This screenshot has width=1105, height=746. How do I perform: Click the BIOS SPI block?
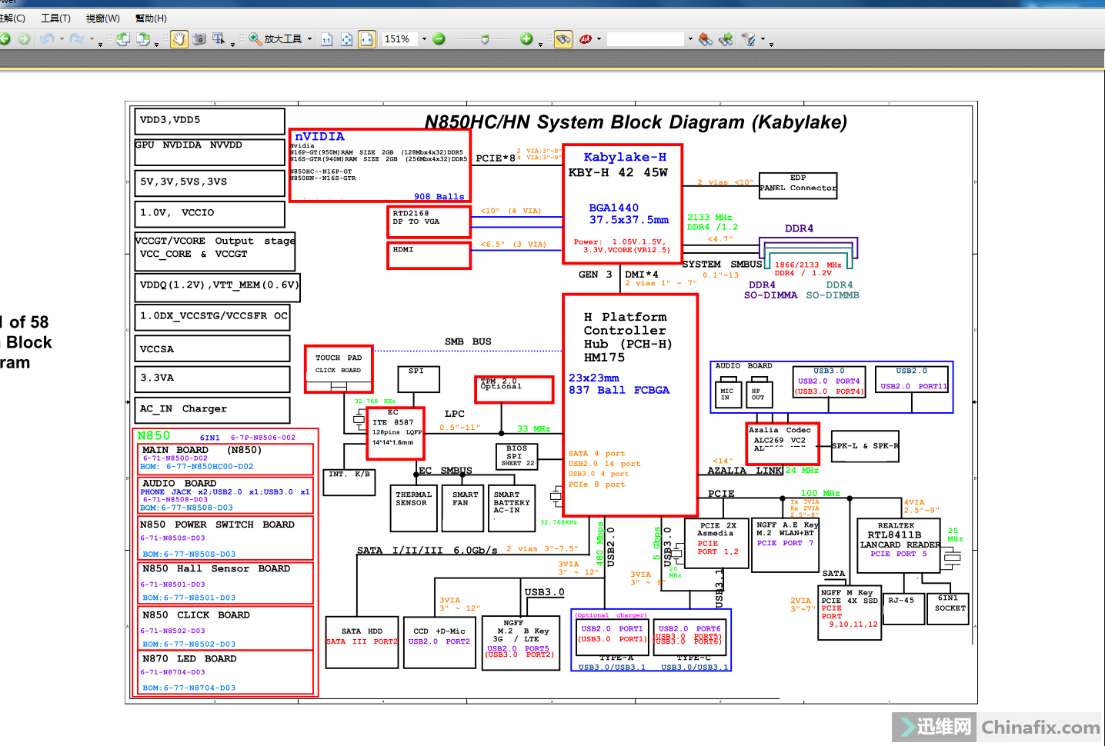point(516,456)
